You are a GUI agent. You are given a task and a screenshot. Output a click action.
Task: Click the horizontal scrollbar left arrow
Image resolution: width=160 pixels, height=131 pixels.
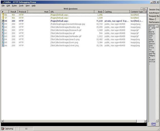tap(2, 121)
